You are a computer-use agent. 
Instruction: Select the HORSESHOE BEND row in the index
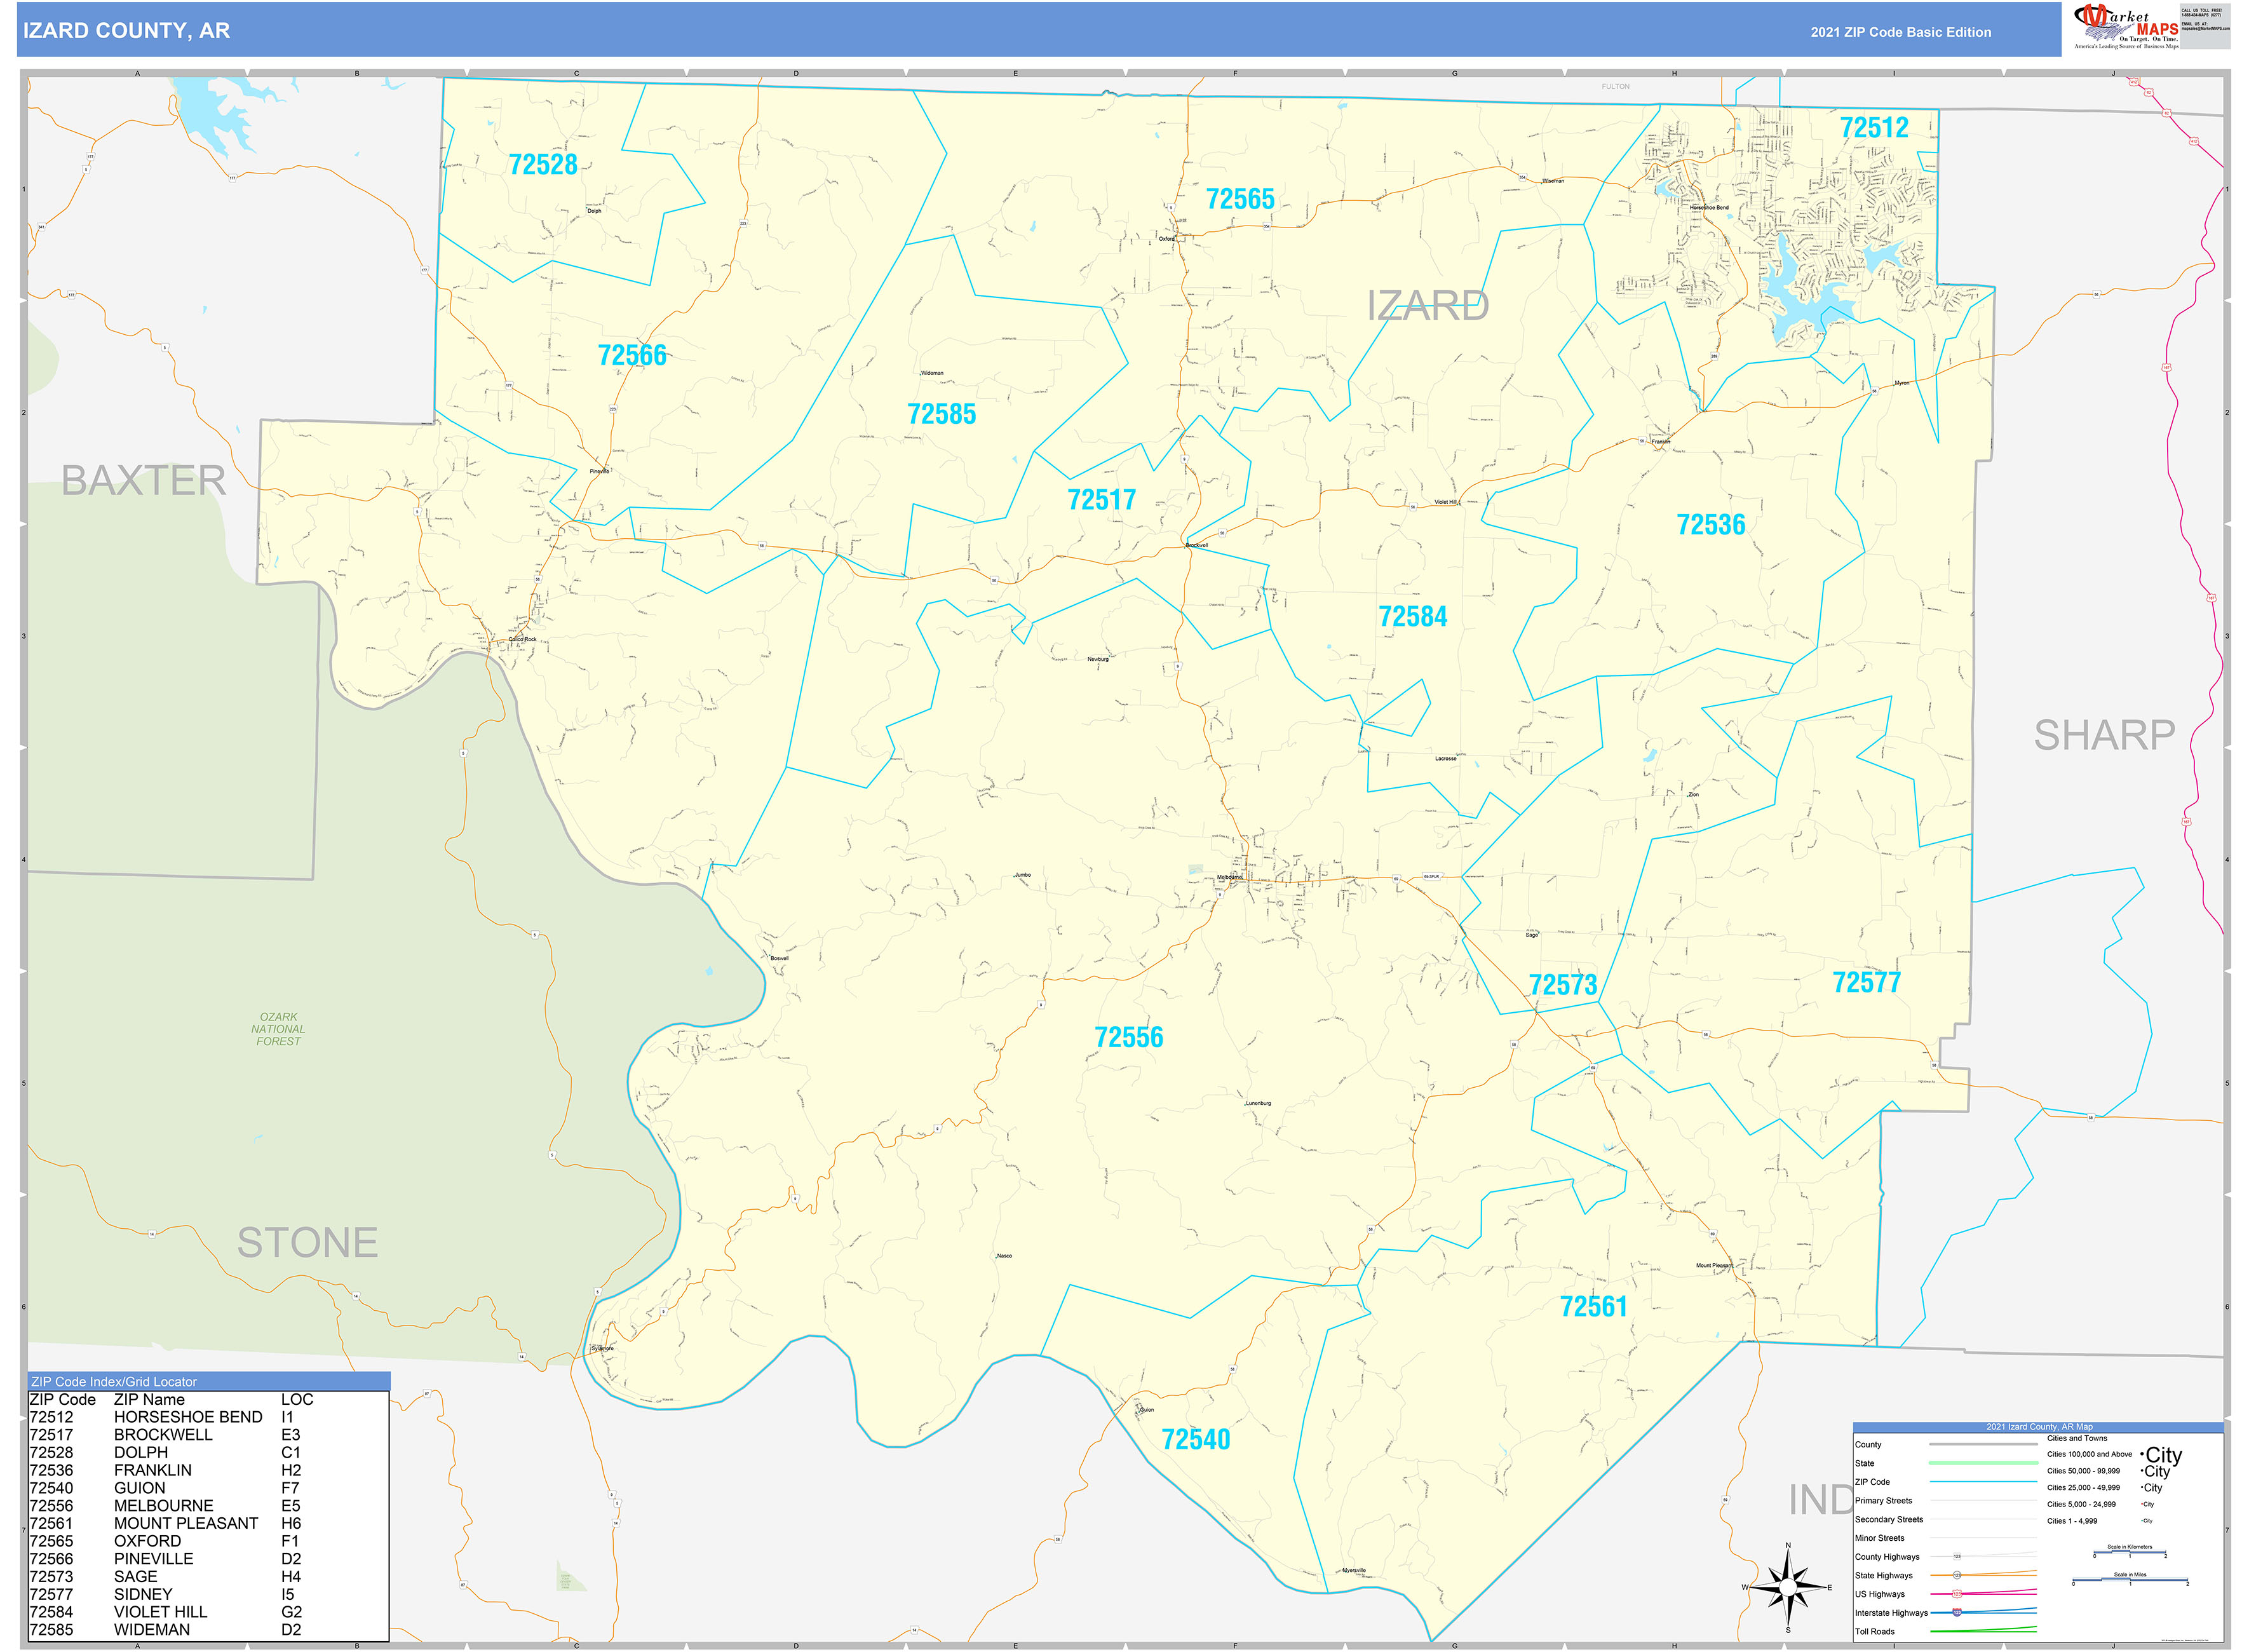[x=208, y=1417]
